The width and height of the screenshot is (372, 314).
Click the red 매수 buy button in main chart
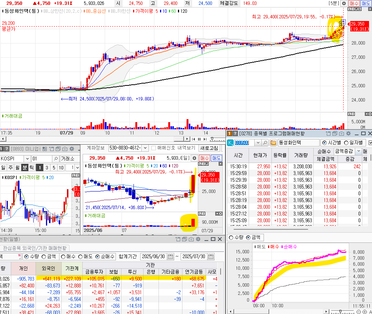click(x=354, y=3)
